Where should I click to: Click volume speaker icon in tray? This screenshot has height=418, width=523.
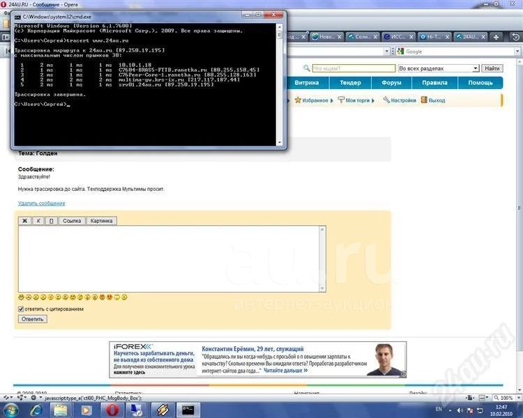coord(460,410)
